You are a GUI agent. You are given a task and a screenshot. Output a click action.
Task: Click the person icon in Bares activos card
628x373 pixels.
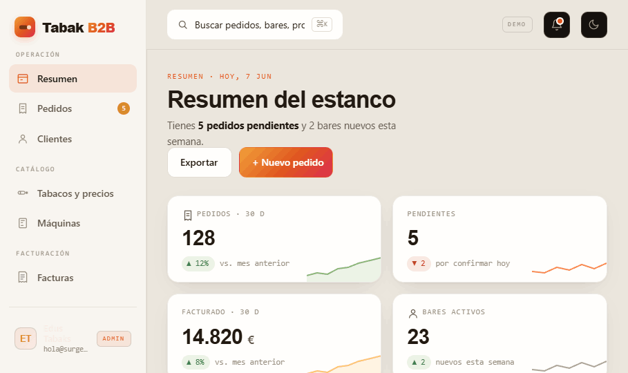(x=413, y=314)
